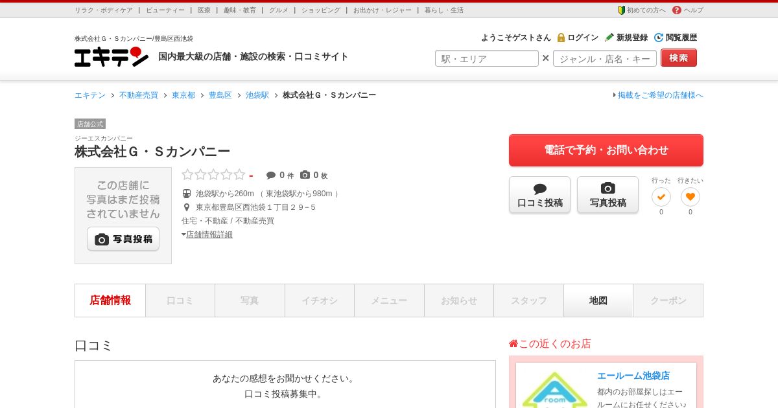Click the 口コミ投稿 button
778x408 pixels.
click(539, 195)
